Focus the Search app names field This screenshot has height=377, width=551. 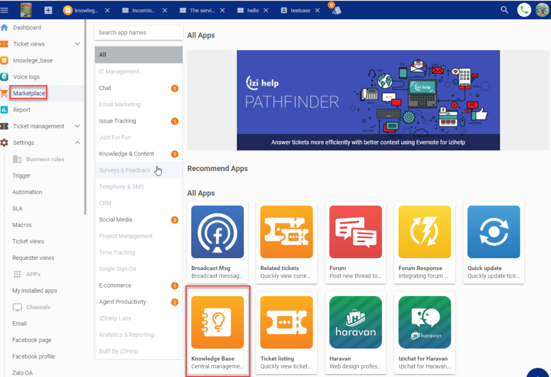click(138, 32)
